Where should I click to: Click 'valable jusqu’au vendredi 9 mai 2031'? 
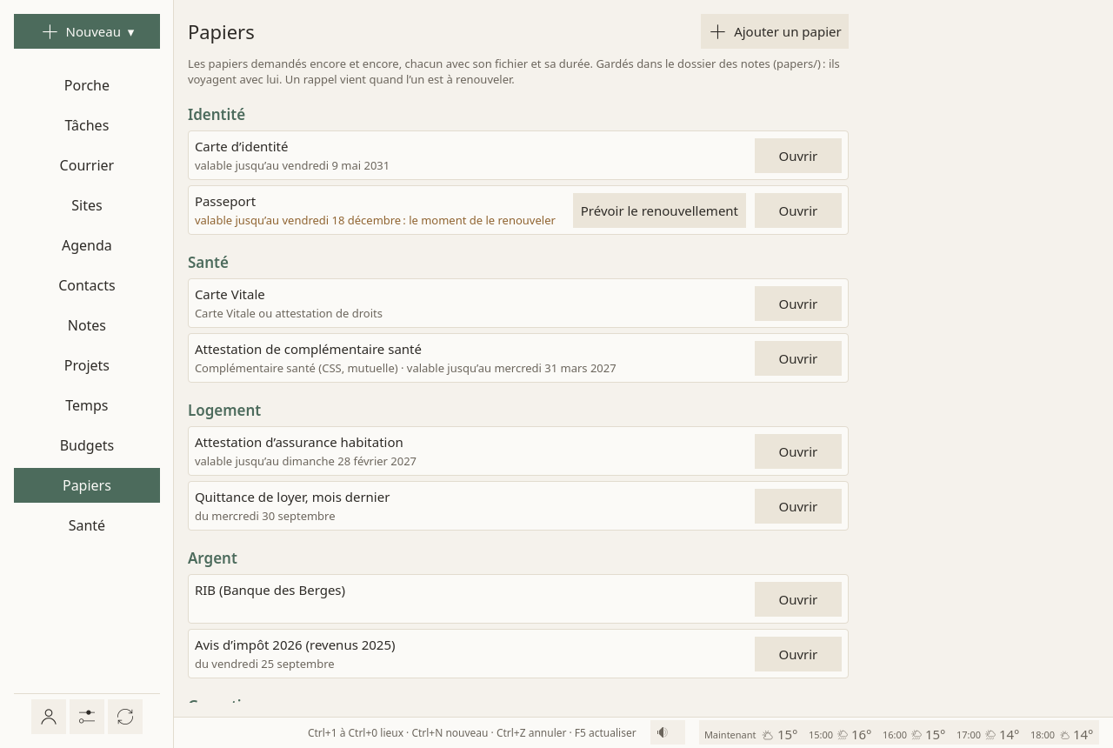click(x=292, y=166)
